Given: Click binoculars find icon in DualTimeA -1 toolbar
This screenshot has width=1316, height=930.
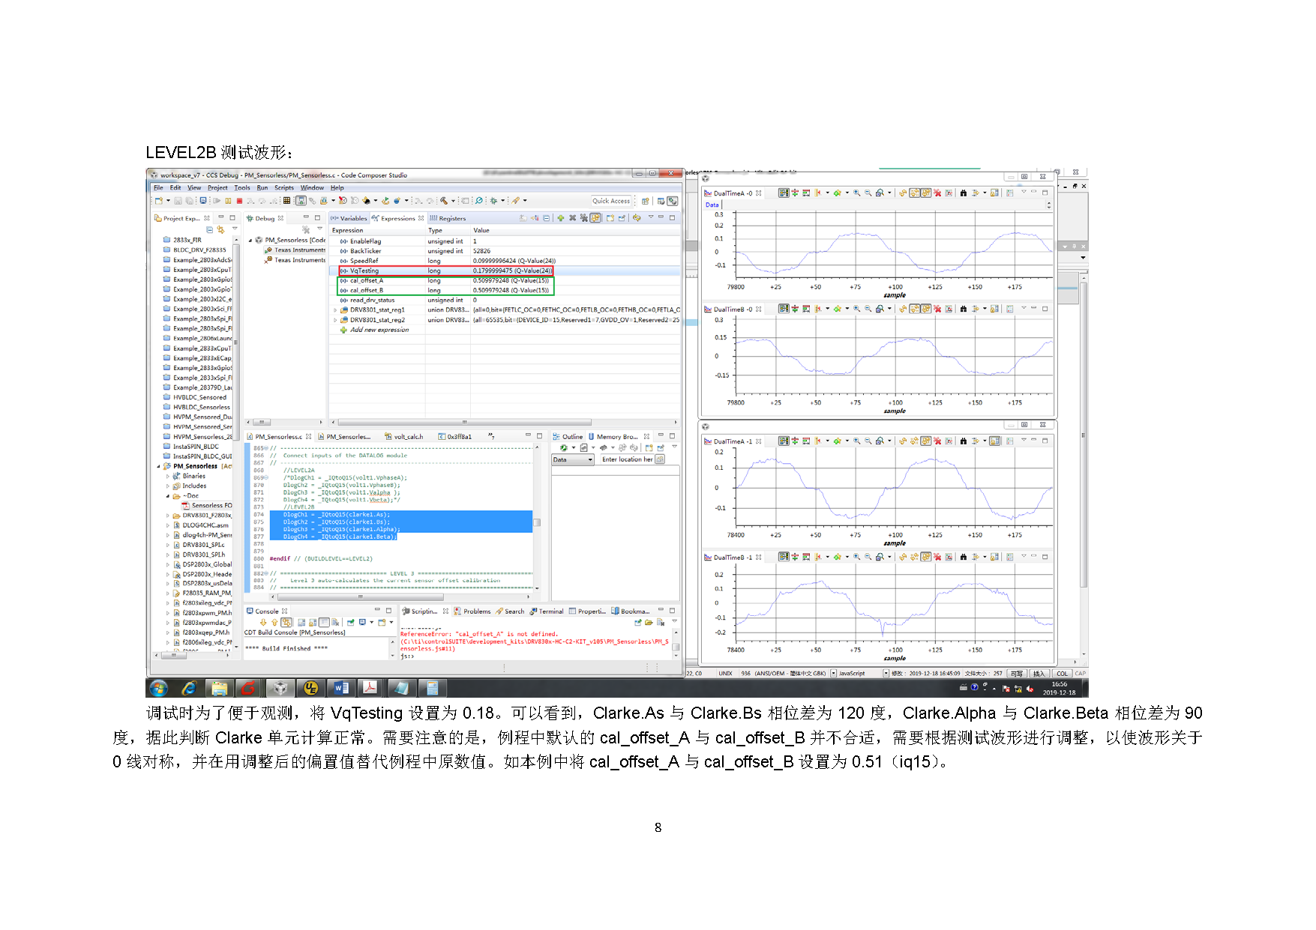Looking at the screenshot, I should point(964,441).
